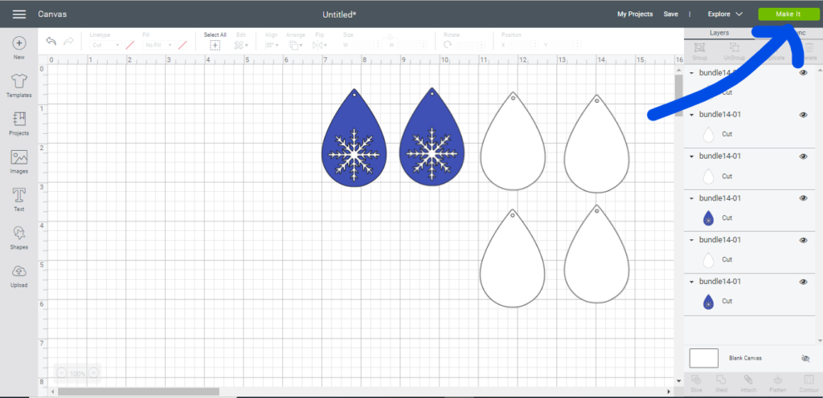Click Save in the header
823x398 pixels.
tap(671, 14)
